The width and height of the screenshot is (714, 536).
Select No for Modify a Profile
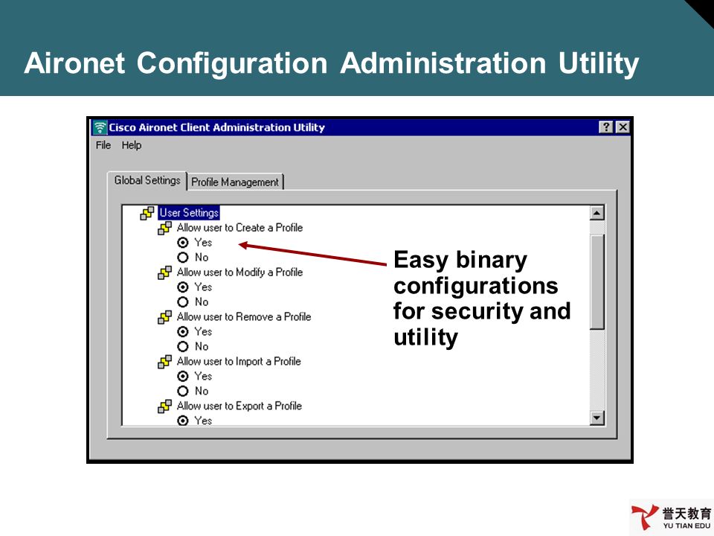[x=183, y=302]
